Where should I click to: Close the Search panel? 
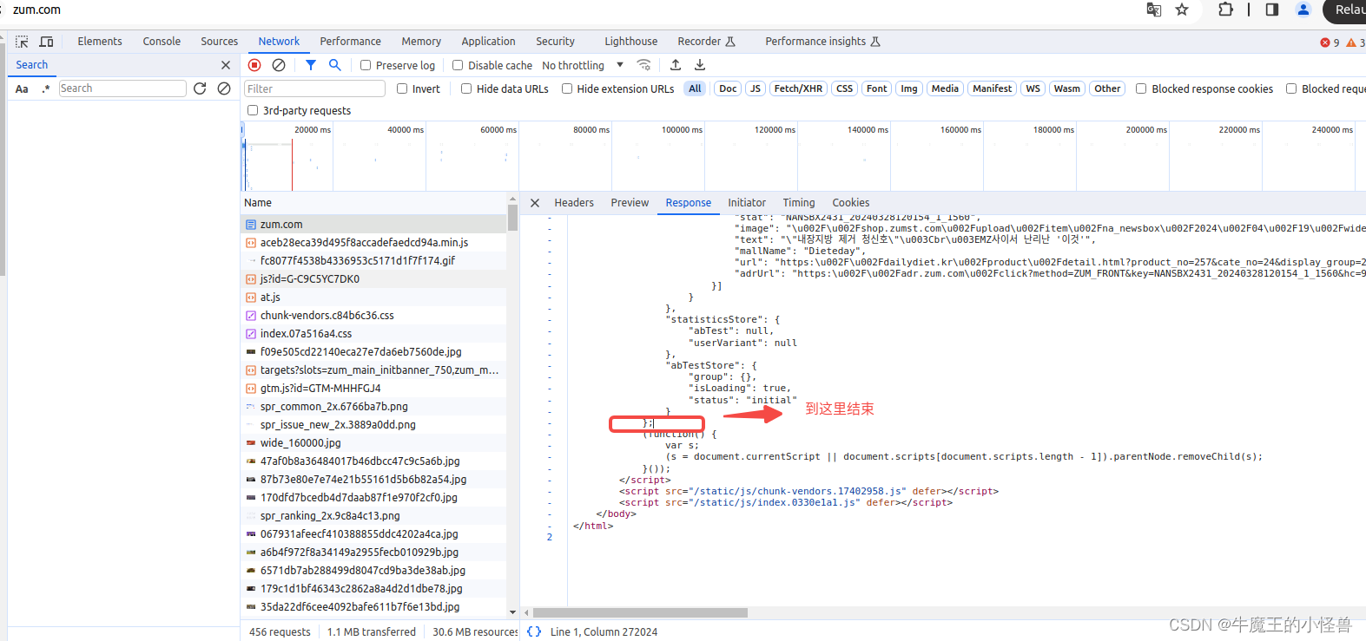(226, 65)
